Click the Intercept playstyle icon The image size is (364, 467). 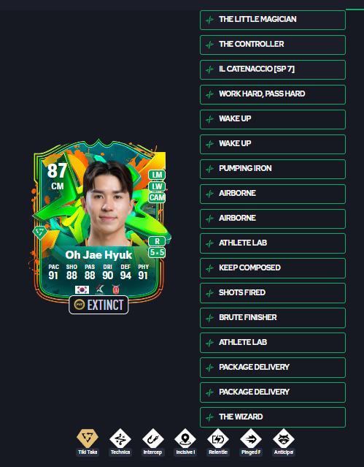pos(153,438)
